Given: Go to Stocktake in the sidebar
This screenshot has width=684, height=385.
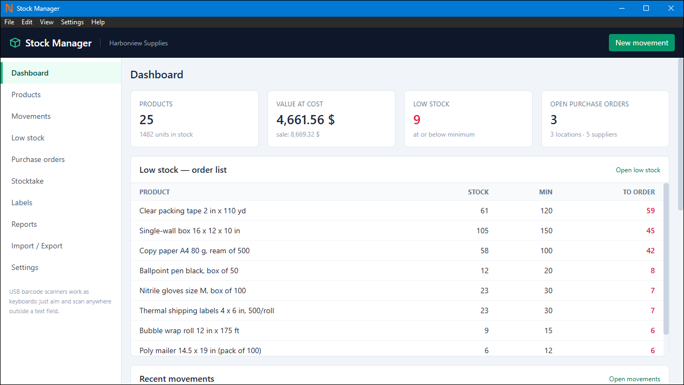Looking at the screenshot, I should click(x=61, y=181).
